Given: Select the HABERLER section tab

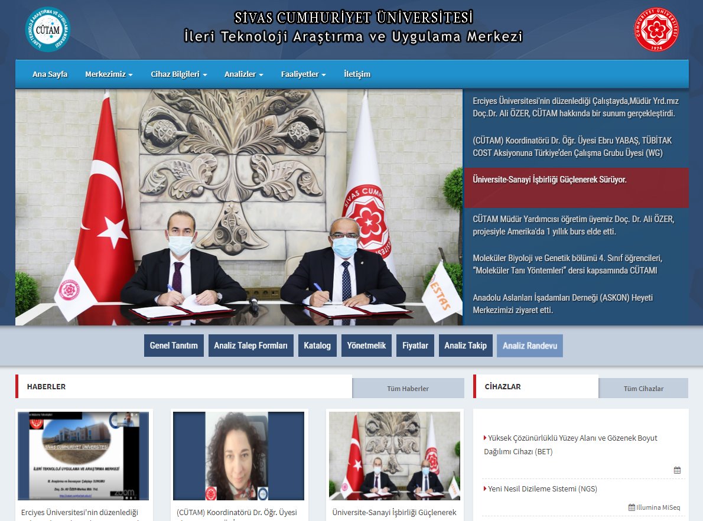Looking at the screenshot, I should coord(183,386).
